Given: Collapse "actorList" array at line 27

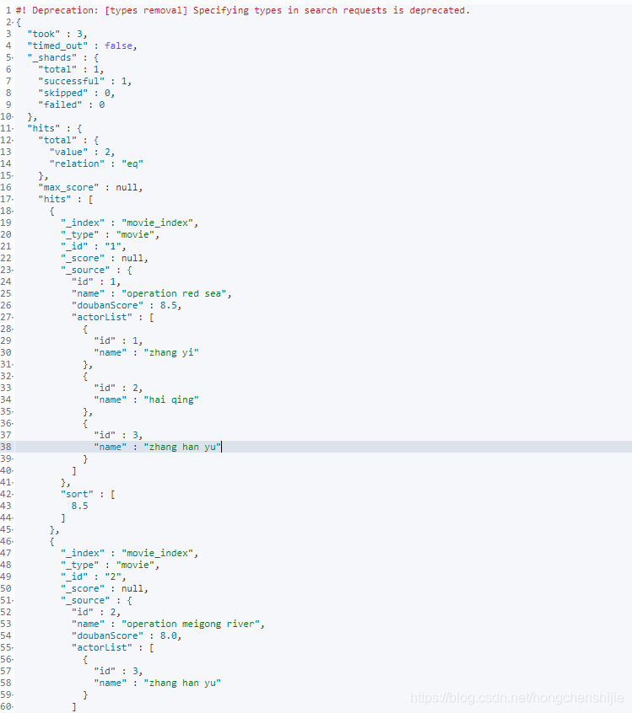Looking at the screenshot, I should (13, 318).
